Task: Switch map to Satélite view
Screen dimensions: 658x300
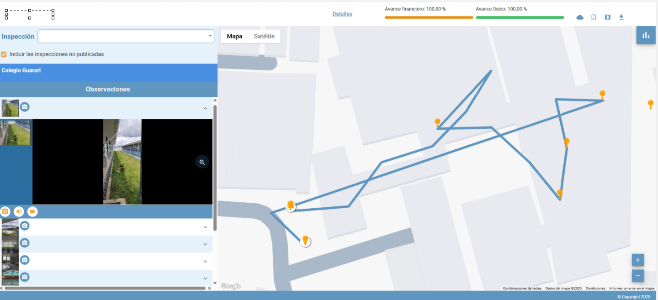Action: 264,37
